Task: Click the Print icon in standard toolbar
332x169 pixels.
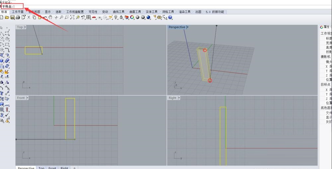Action: [18, 17]
